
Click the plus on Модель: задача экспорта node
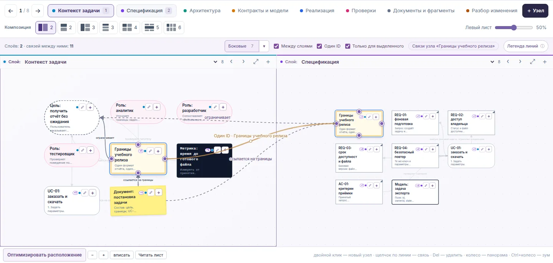[432, 186]
